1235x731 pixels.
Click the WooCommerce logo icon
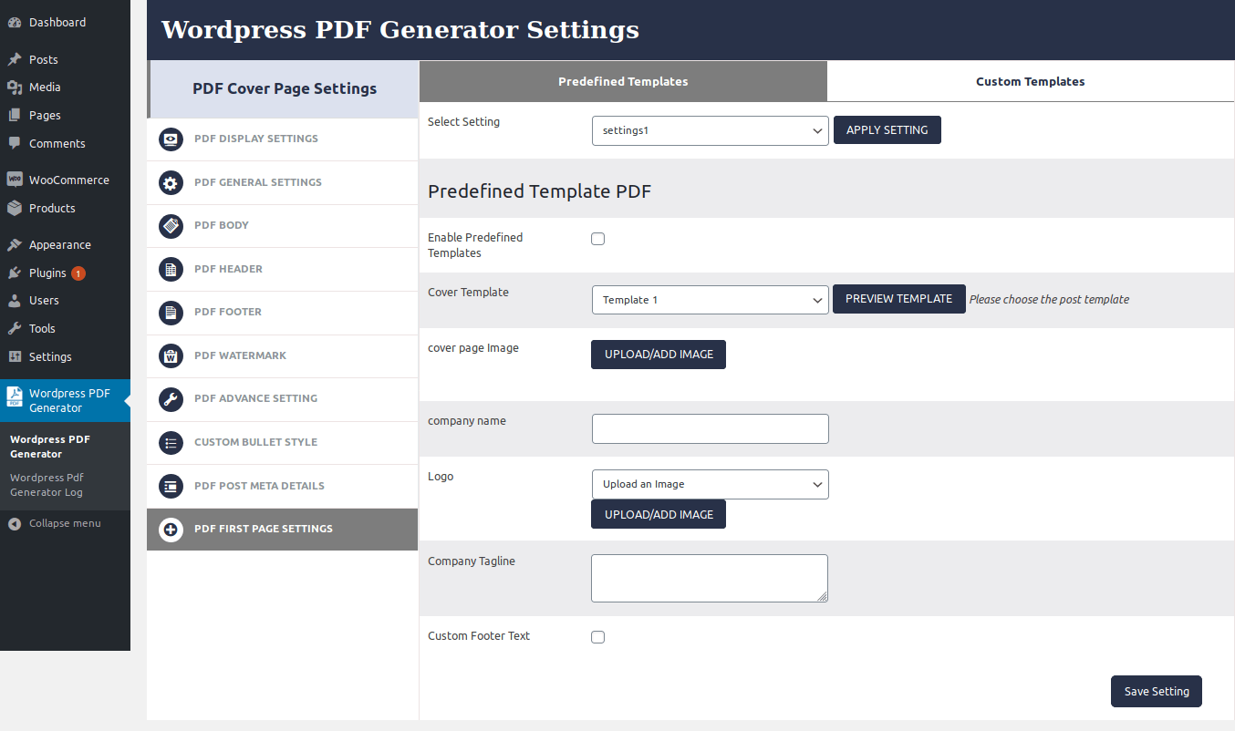coord(15,180)
